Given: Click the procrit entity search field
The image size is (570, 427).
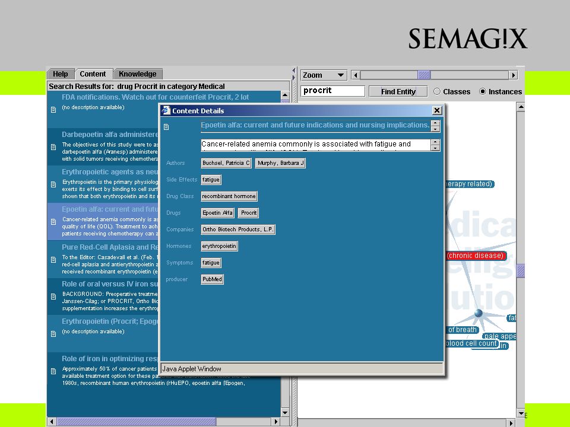Looking at the screenshot, I should click(x=332, y=91).
